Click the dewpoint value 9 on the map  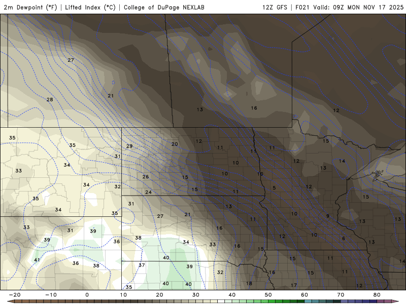click(x=328, y=216)
